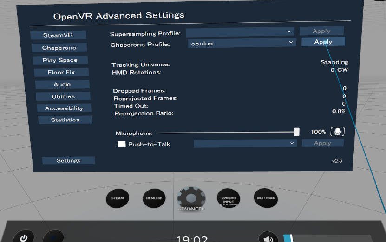Click the 0.0% Reprojection Ratio value
386x242 pixels.
339,111
